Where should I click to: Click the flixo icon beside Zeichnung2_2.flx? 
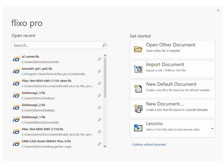point(16,108)
